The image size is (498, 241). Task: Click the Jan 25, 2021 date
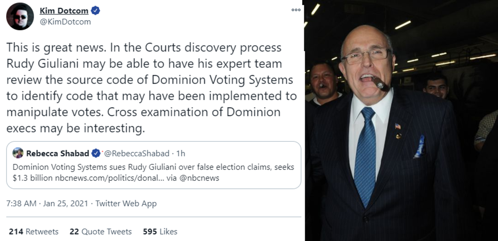tap(66, 203)
